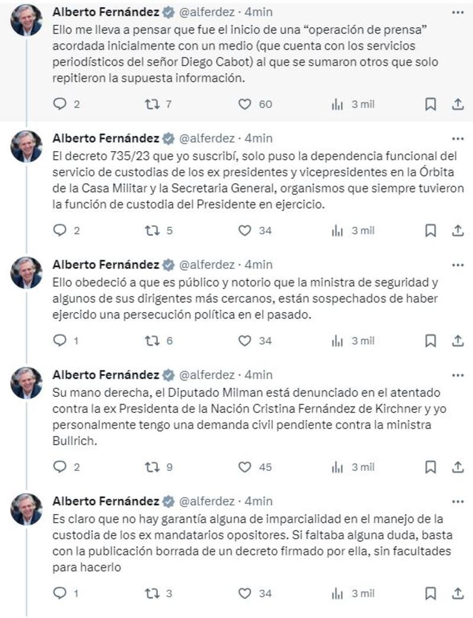Like the tweet about Diputado Milman
The width and height of the screenshot is (473, 618).
[x=245, y=467]
